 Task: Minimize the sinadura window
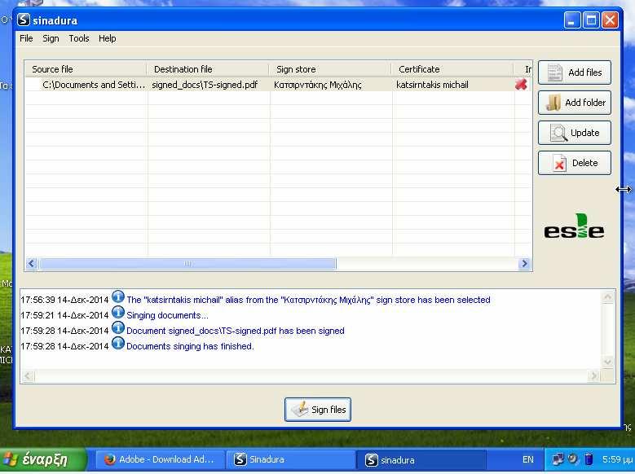[572, 20]
